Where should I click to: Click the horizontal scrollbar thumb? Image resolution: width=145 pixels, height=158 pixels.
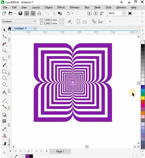(x=87, y=147)
